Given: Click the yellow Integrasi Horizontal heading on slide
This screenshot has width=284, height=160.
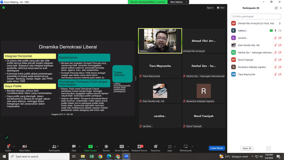Looking at the screenshot, I should 30,56.
